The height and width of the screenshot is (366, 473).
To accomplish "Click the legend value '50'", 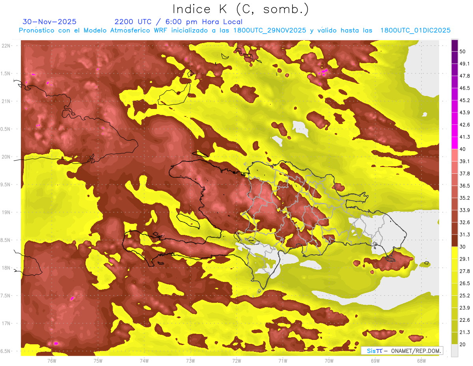I will tap(463, 52).
